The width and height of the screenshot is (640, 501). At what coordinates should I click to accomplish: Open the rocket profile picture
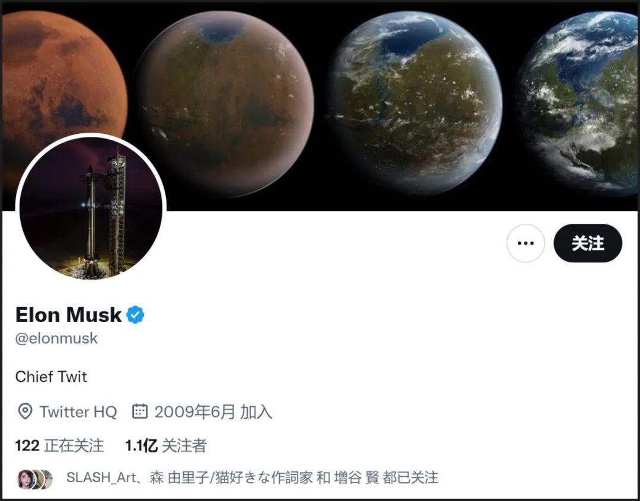(x=91, y=208)
